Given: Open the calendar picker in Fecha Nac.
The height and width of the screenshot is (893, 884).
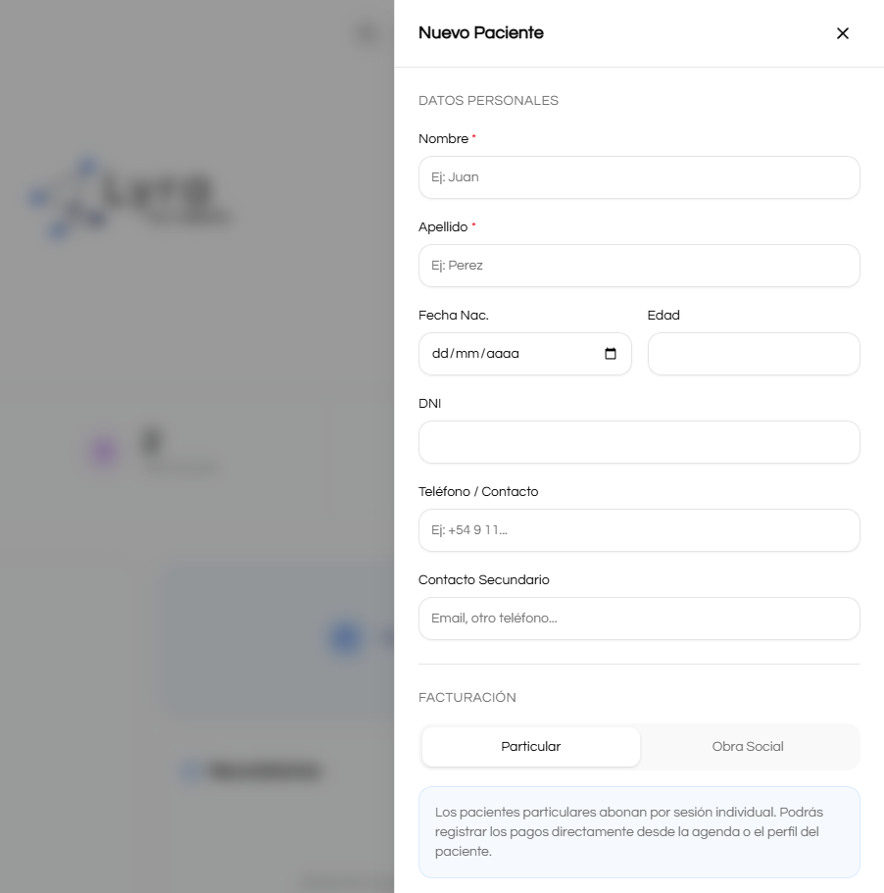Looking at the screenshot, I should coord(611,354).
